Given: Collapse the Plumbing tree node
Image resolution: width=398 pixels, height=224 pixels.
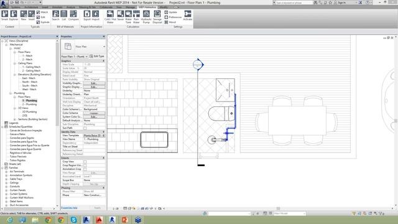Looking at the screenshot, I should pos(11,93).
